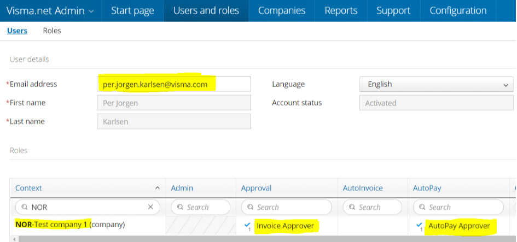Switch to the Roles subtab
517x242 pixels.
click(52, 31)
